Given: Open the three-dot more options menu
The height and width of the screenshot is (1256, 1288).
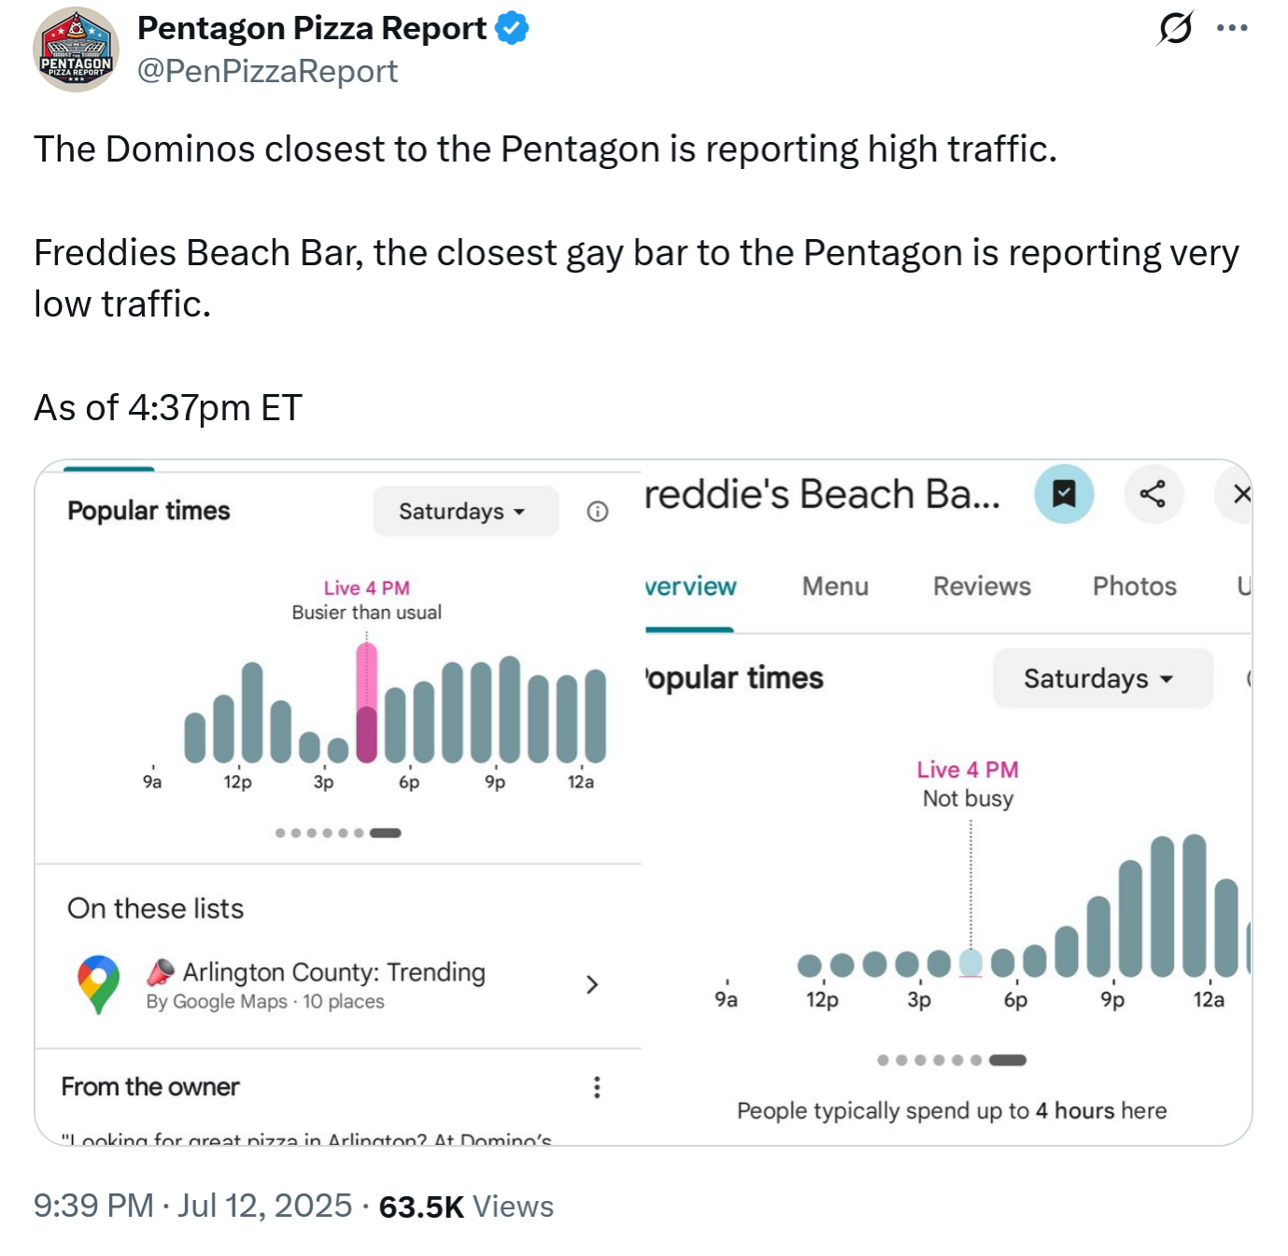Looking at the screenshot, I should click(1232, 28).
